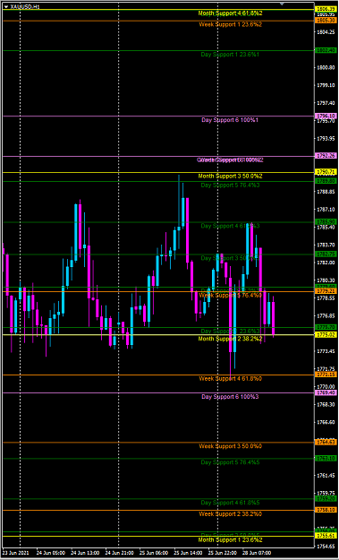Click the yellow 1806.39 price tag
Screen dimensions: 339x560
pos(326,9)
